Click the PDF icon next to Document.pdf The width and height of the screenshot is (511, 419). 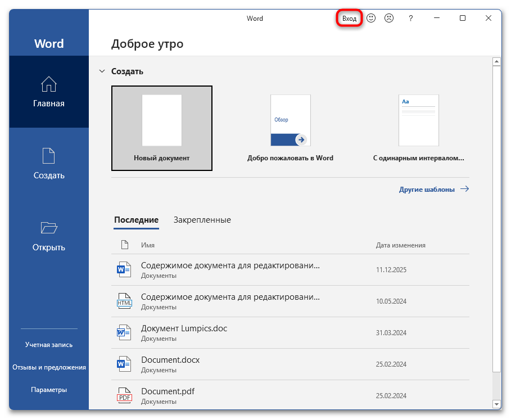click(x=124, y=395)
